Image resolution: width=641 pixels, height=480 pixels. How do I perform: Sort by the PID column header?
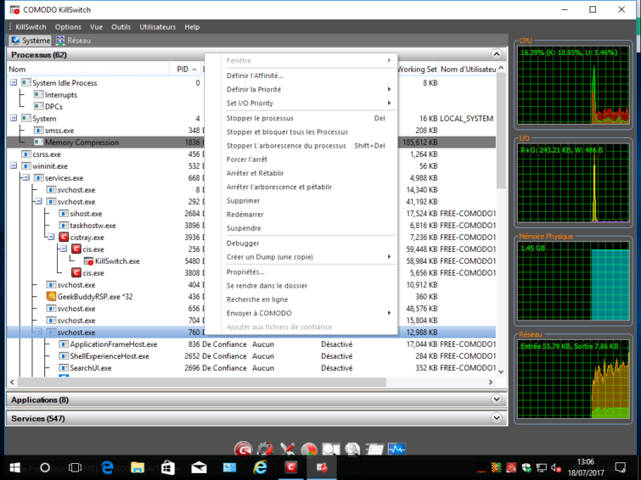pos(185,69)
